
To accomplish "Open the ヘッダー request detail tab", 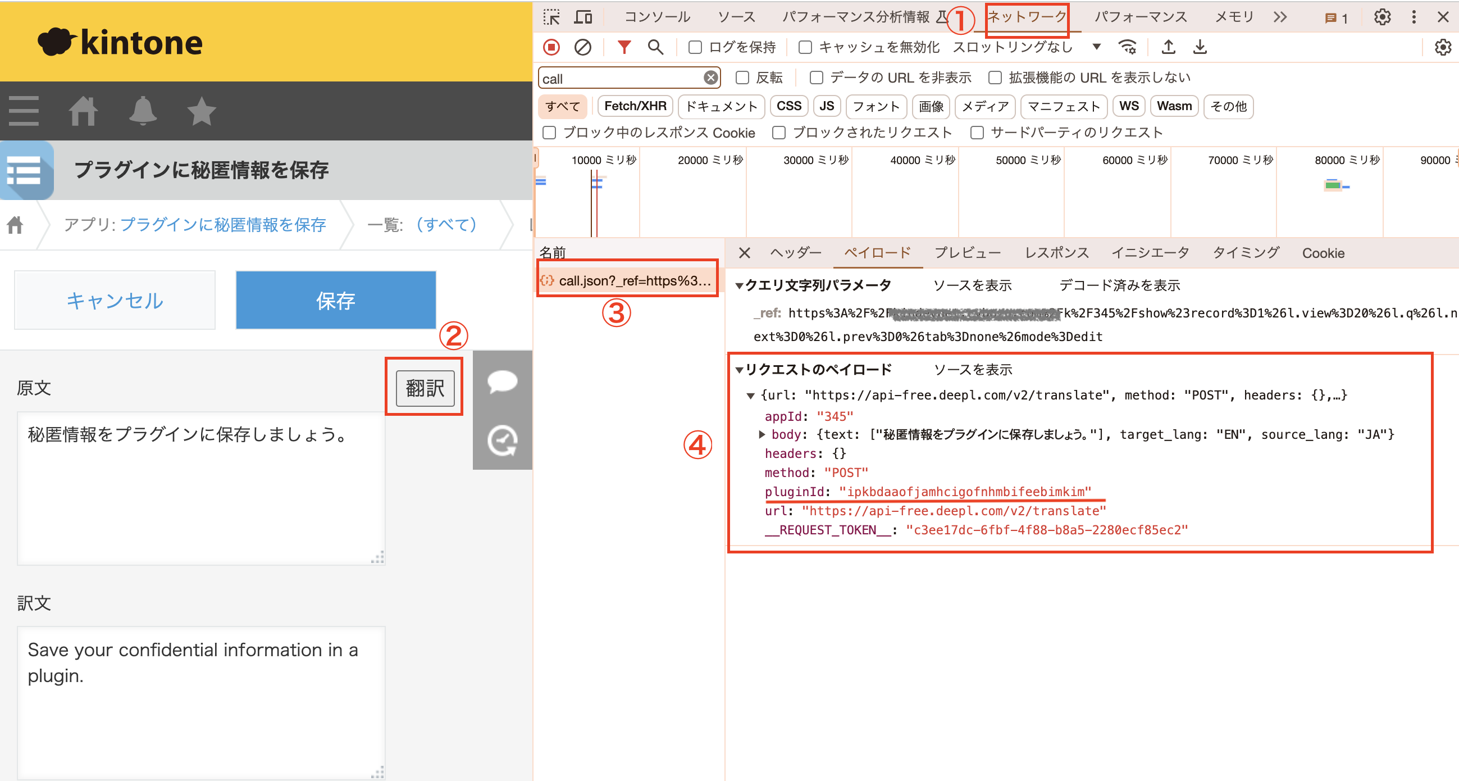I will tap(796, 253).
